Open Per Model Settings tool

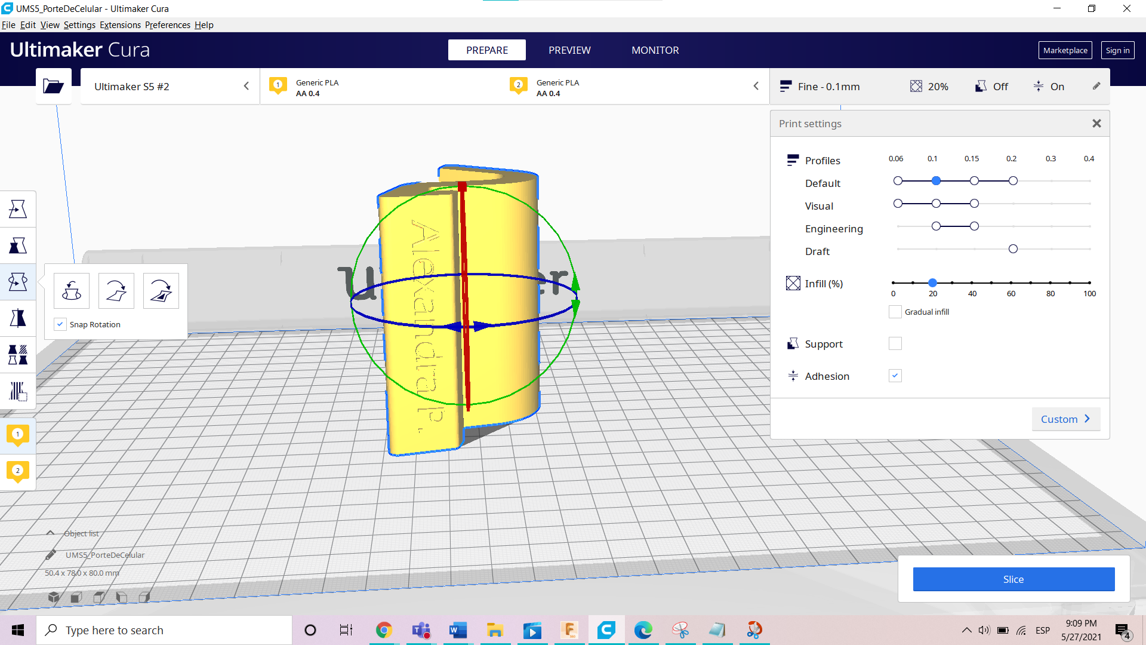tap(18, 355)
